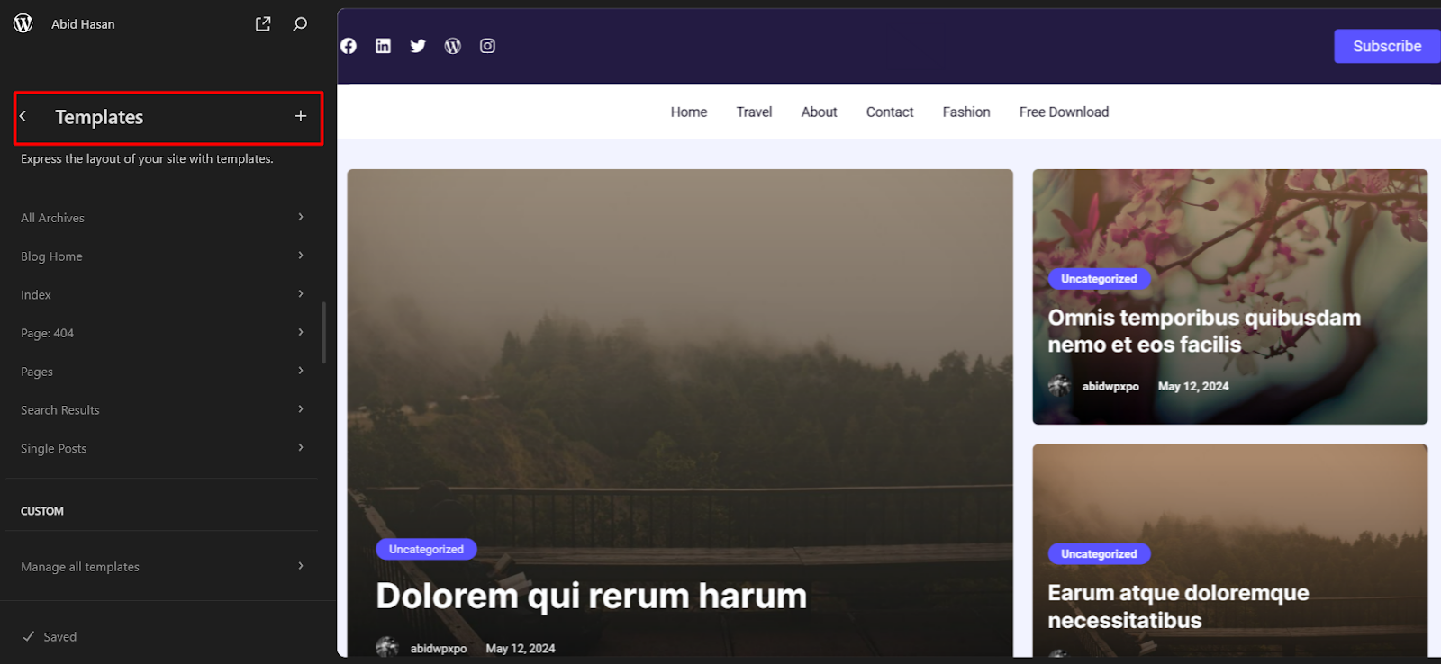
Task: Open the command palette search icon
Action: coord(300,24)
